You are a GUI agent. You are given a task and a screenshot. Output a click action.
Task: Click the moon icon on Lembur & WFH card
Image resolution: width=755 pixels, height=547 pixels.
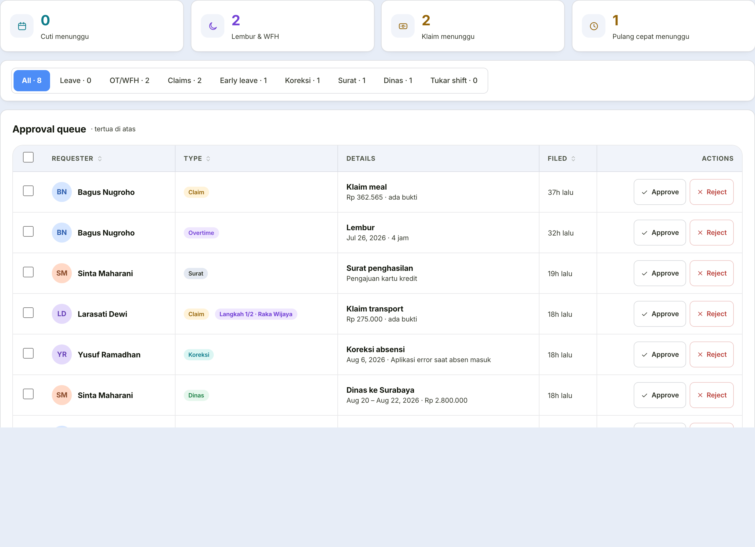point(213,26)
